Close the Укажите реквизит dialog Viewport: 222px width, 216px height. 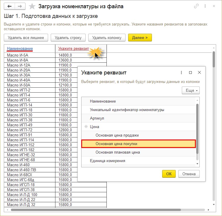point(199,72)
